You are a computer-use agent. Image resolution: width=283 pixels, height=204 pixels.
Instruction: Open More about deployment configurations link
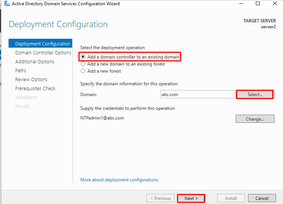pyautogui.click(x=119, y=180)
